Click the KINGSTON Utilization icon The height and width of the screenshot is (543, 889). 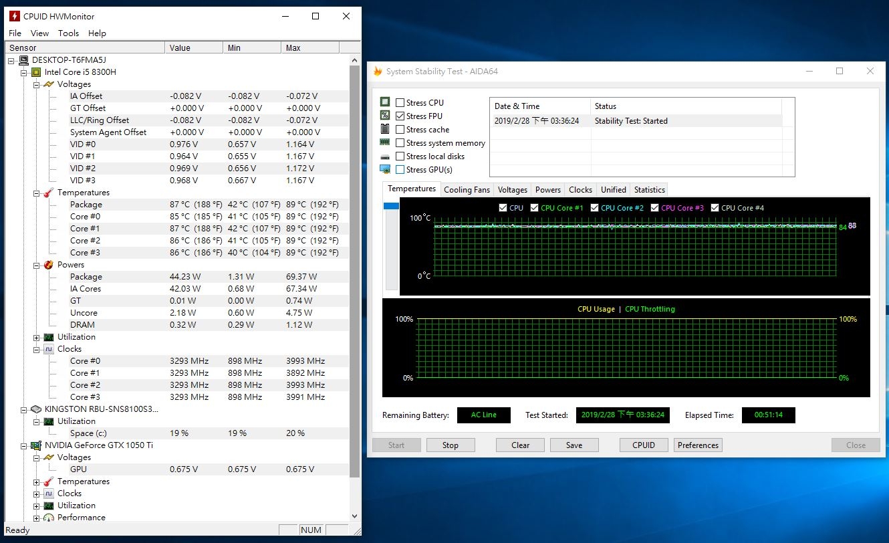[x=49, y=421]
